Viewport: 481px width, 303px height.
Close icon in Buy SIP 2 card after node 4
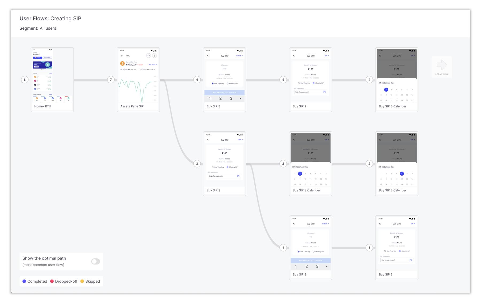[x=294, y=56]
